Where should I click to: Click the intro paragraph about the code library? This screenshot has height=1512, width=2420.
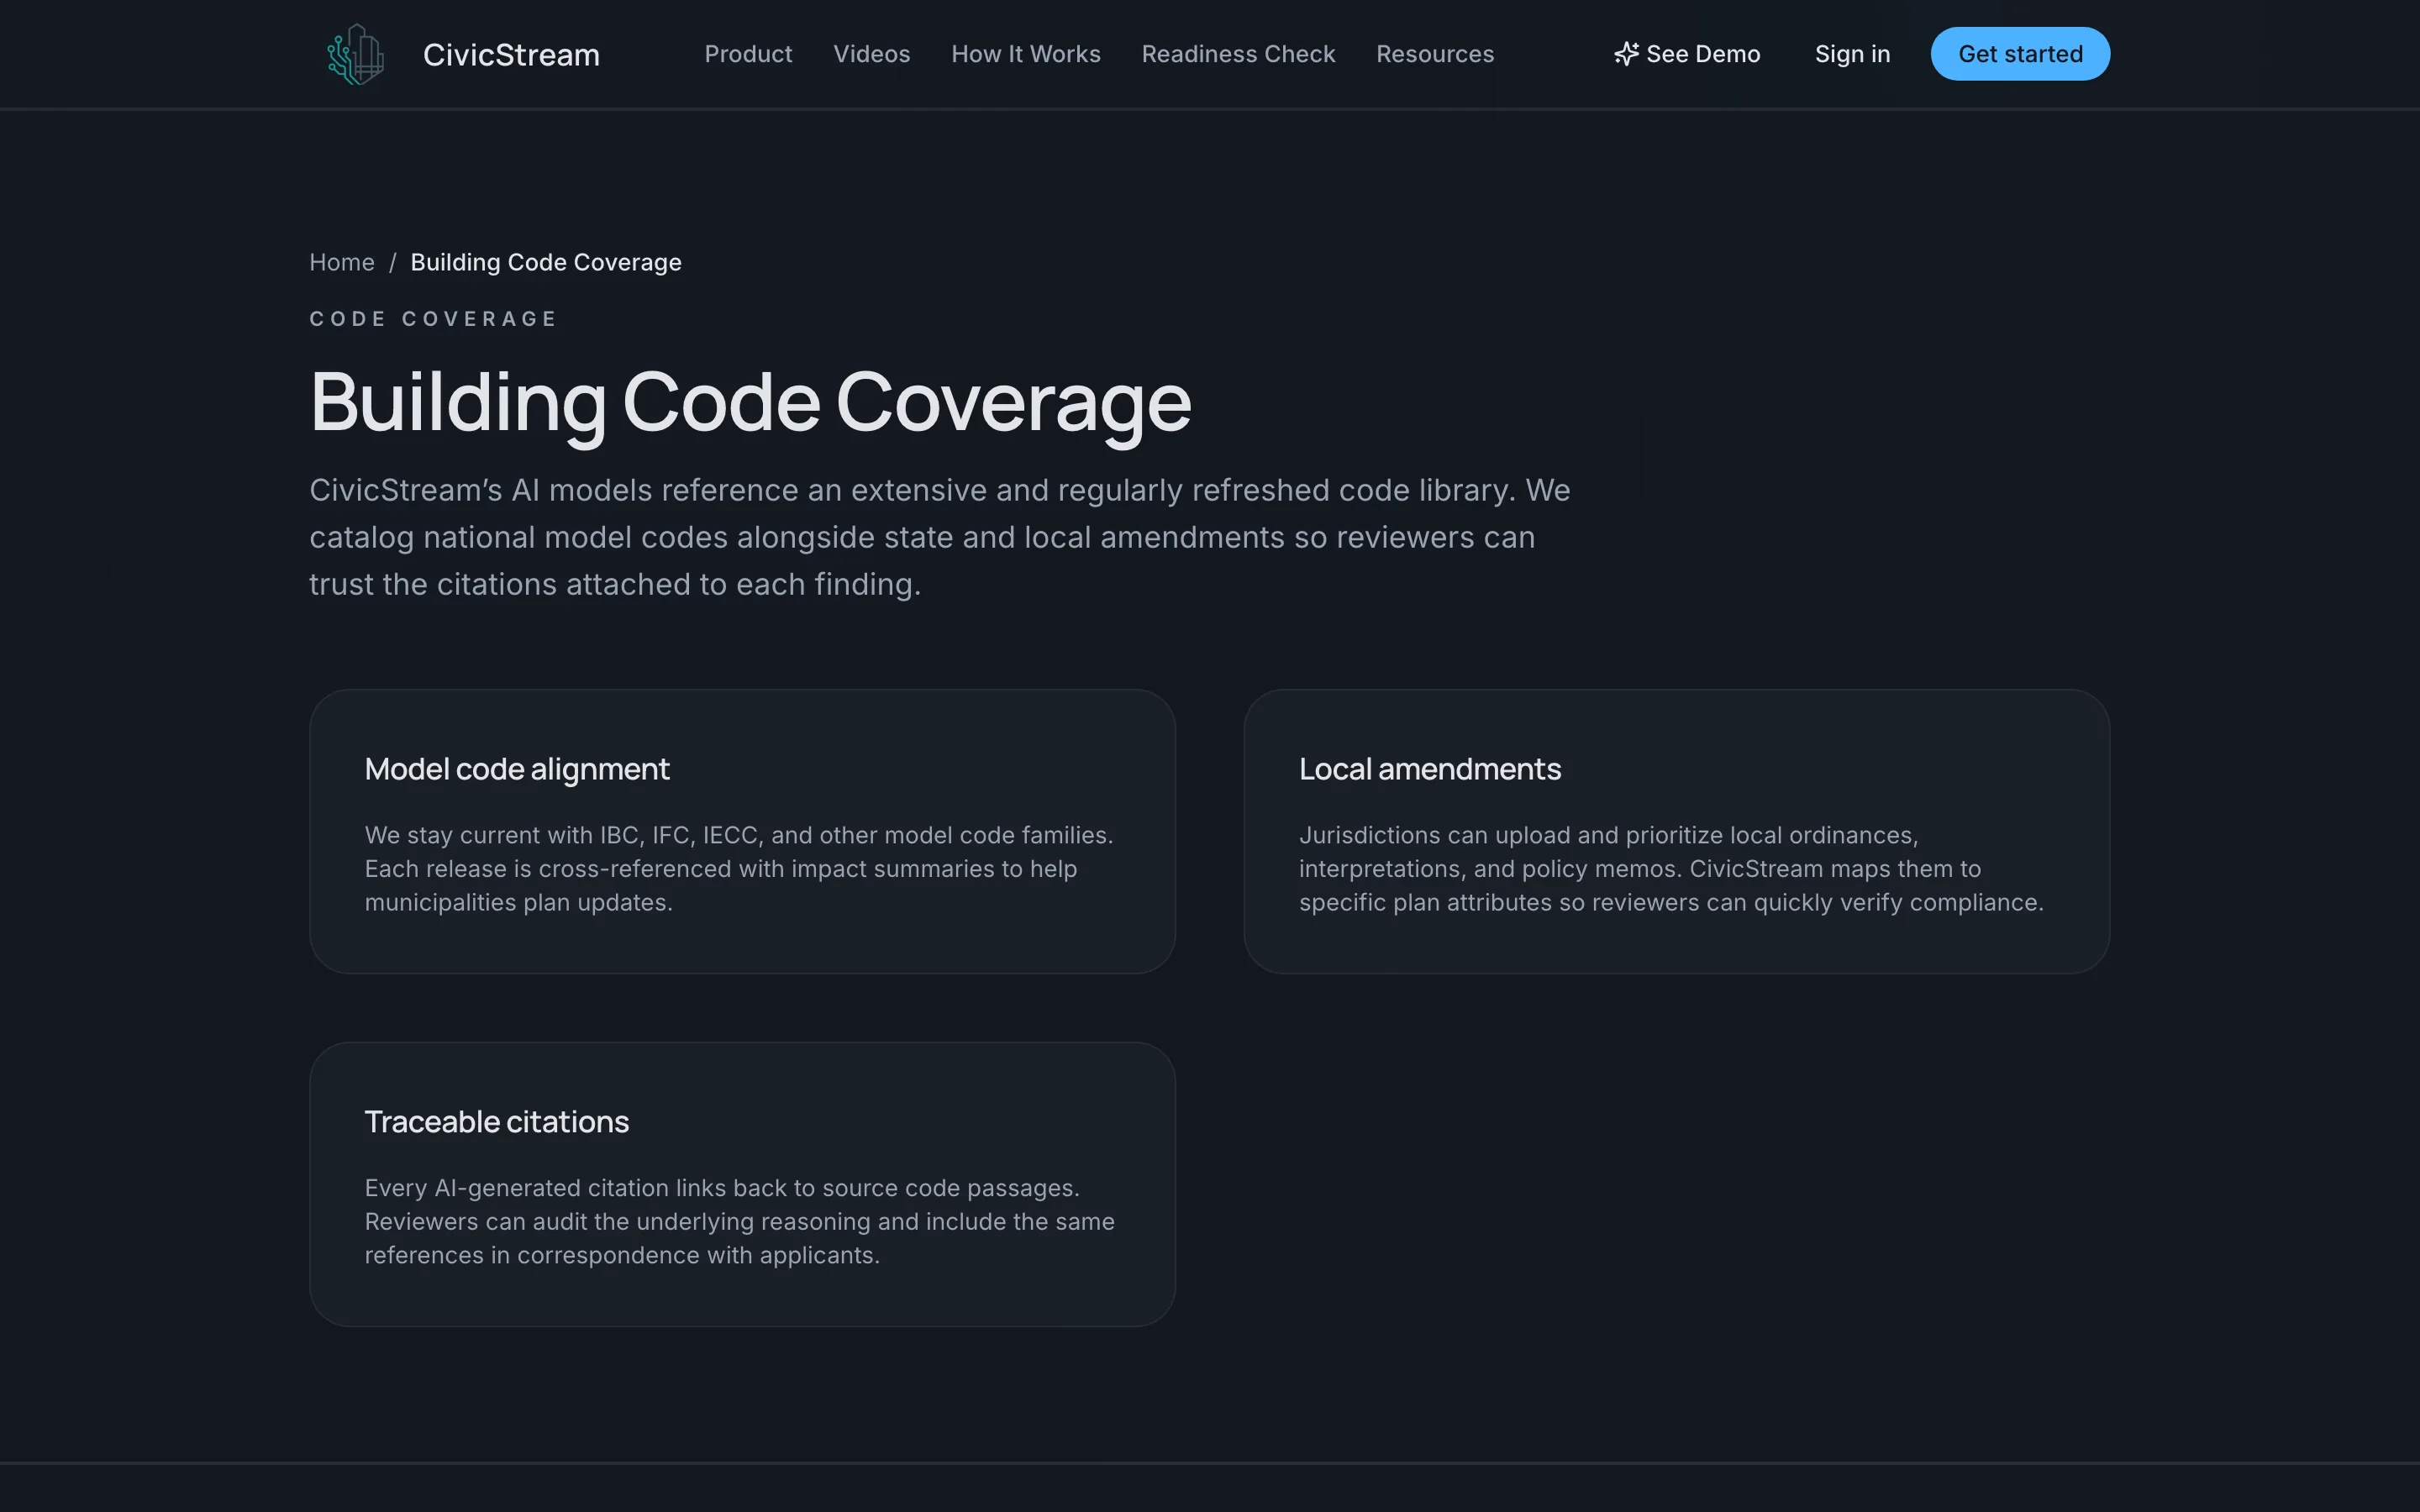coord(940,537)
